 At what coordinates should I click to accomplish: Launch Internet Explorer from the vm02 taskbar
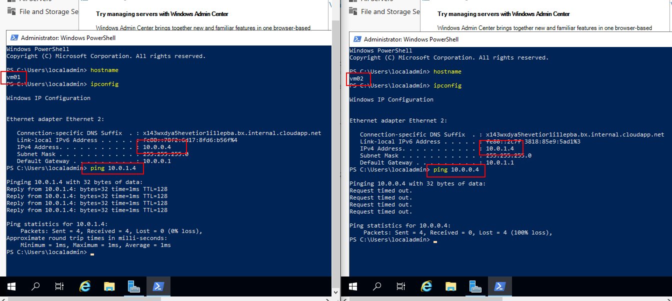(426, 286)
